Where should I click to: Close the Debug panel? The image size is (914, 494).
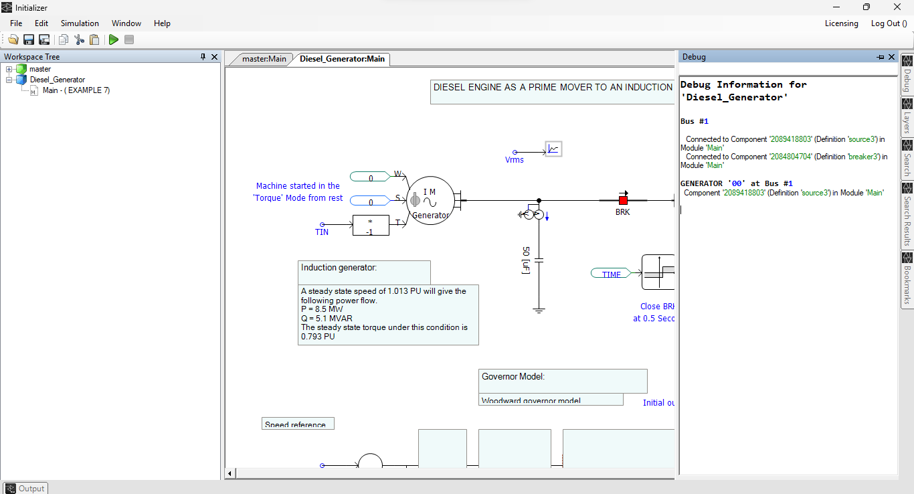tap(891, 57)
